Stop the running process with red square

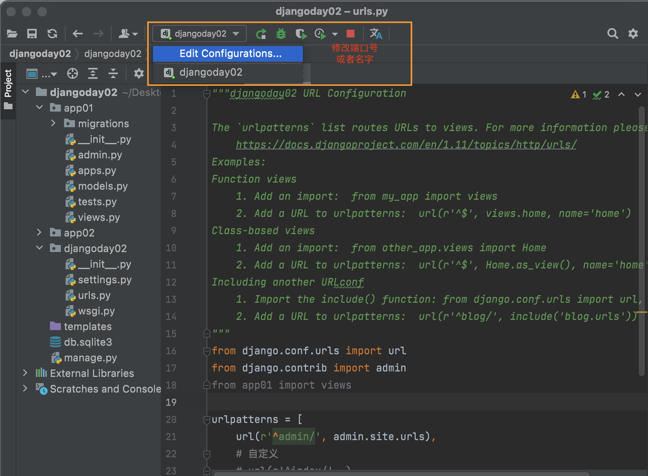coord(351,34)
